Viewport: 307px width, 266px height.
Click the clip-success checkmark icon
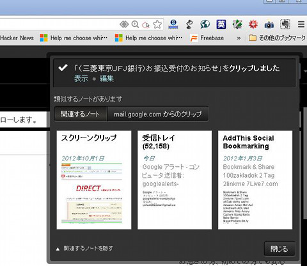(63, 68)
